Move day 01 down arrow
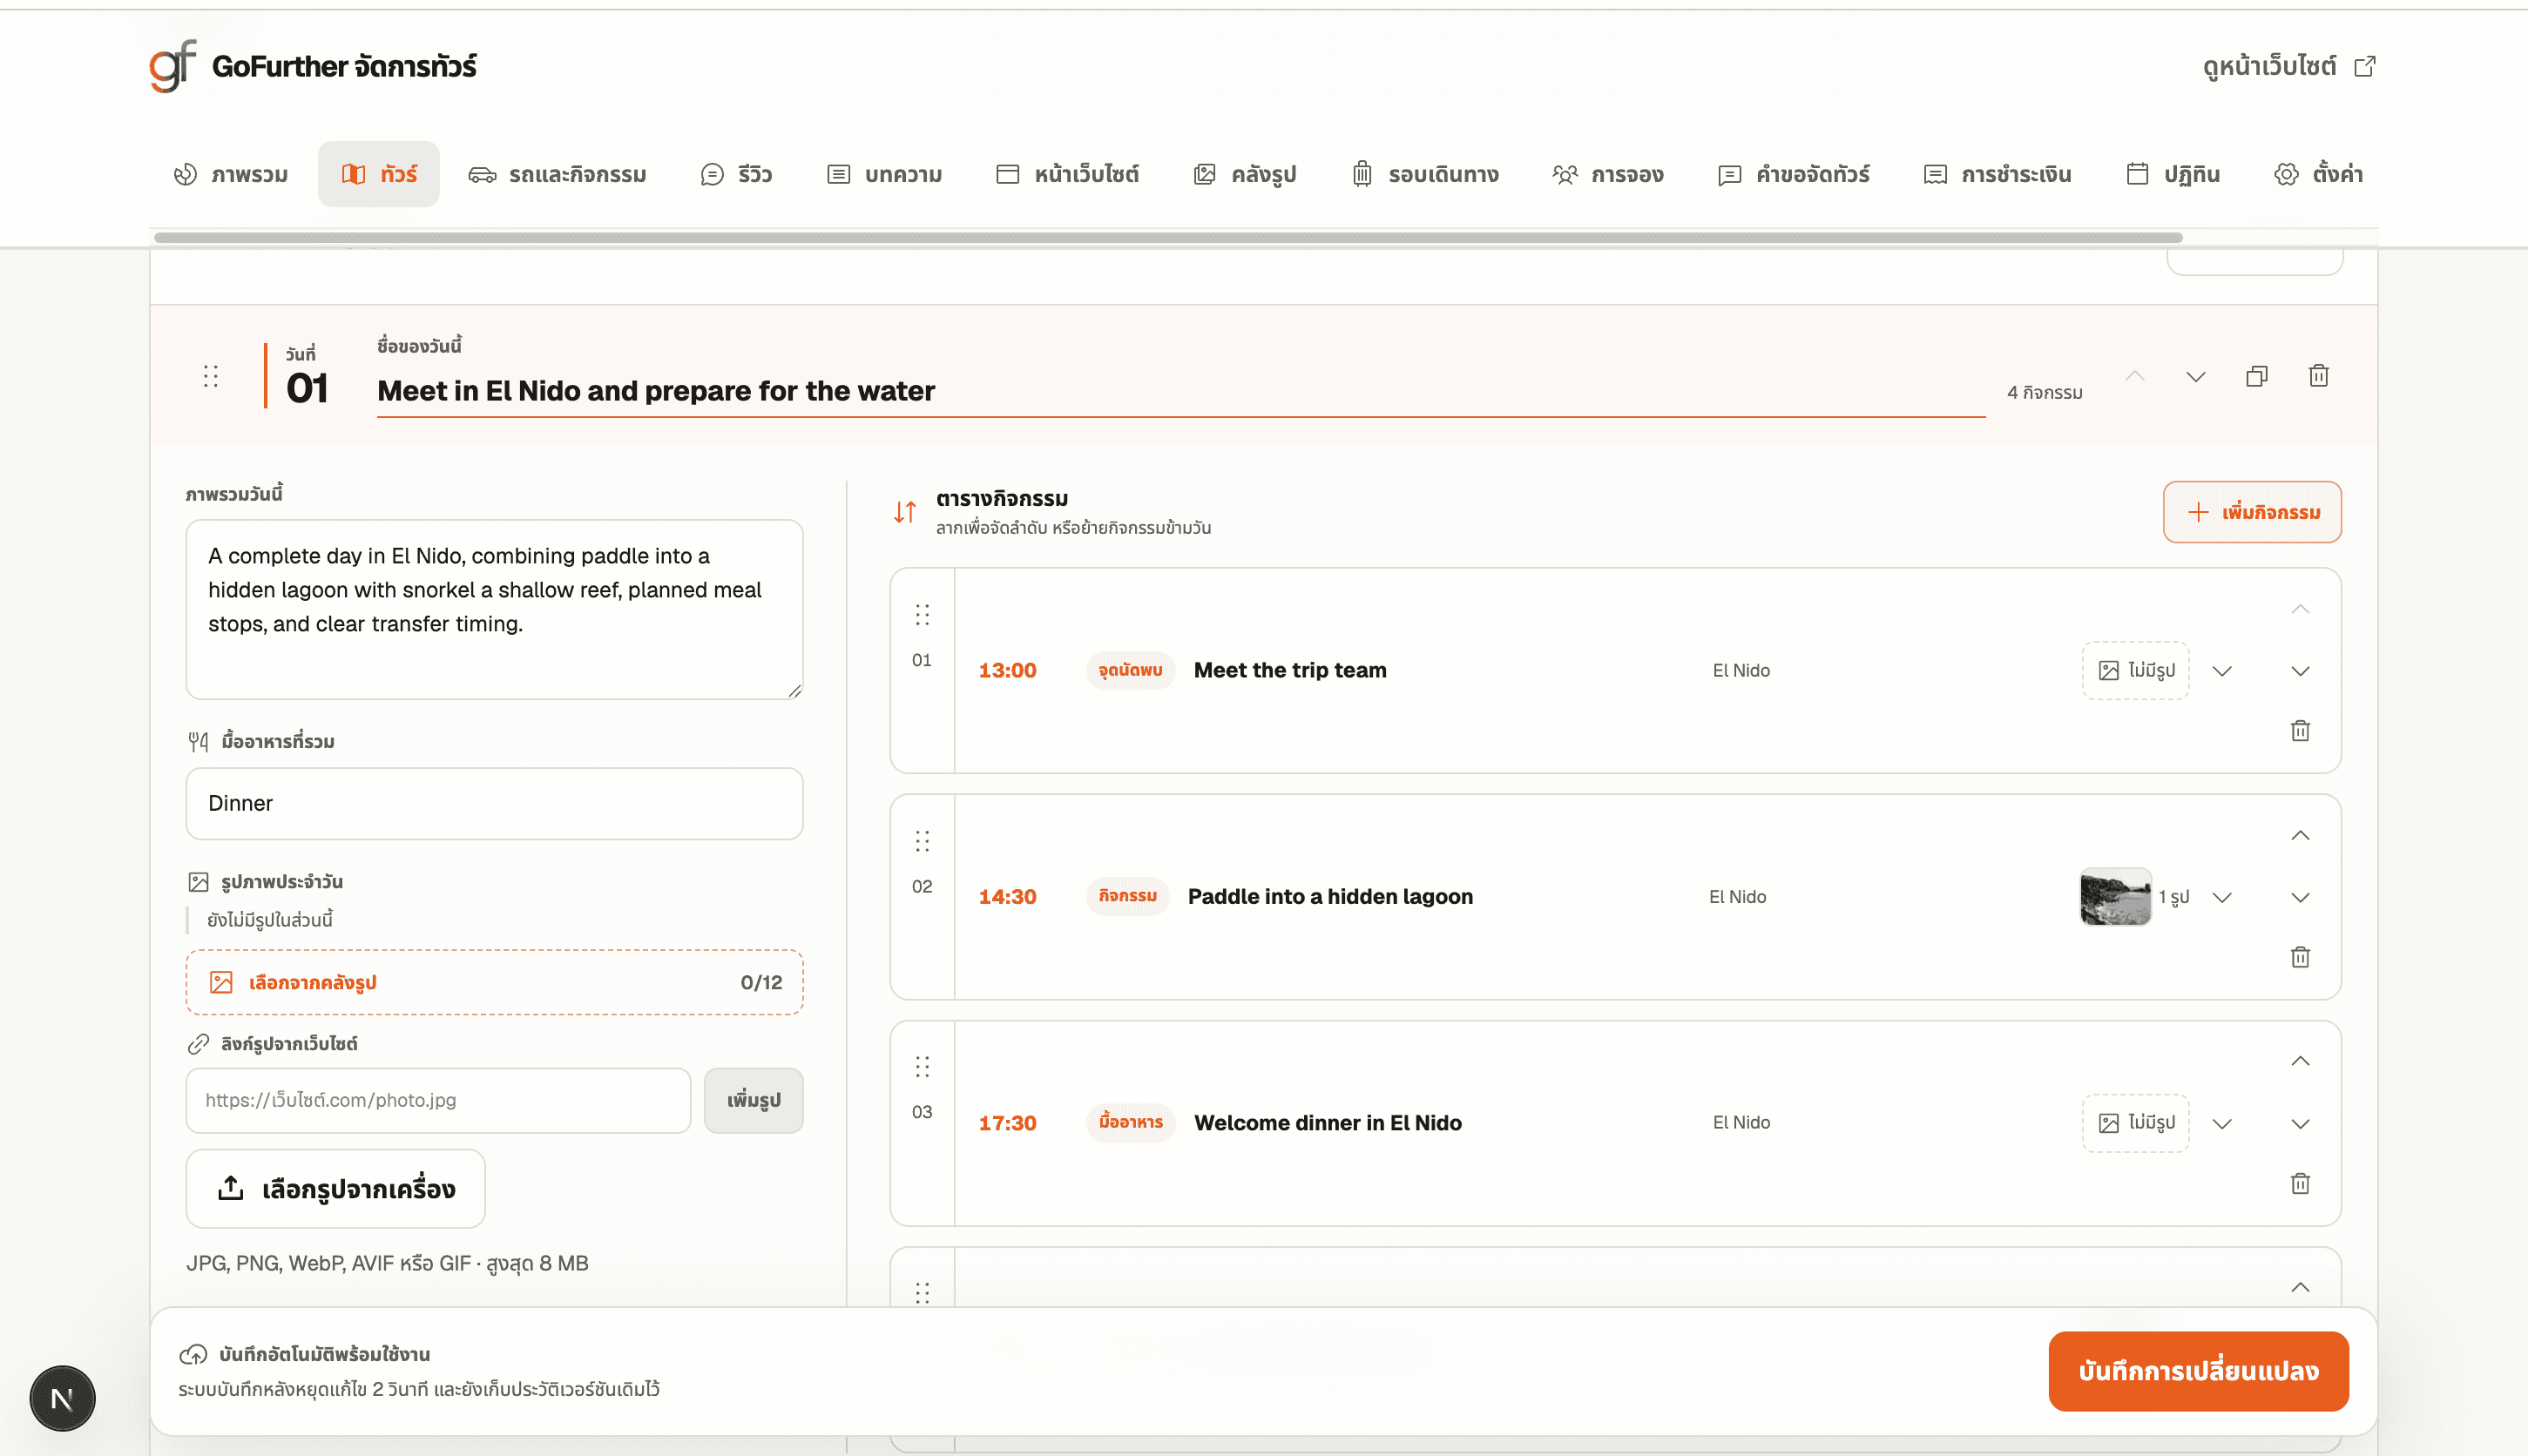The height and width of the screenshot is (1456, 2528). [2196, 376]
